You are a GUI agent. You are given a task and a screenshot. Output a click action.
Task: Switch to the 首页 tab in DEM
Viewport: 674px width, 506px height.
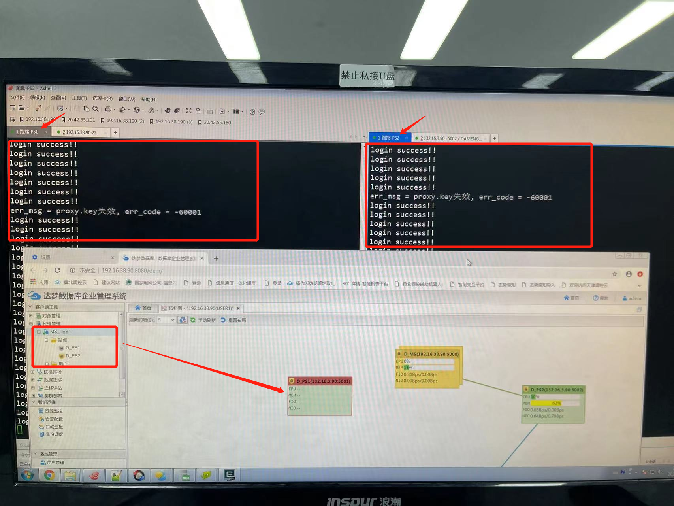143,308
